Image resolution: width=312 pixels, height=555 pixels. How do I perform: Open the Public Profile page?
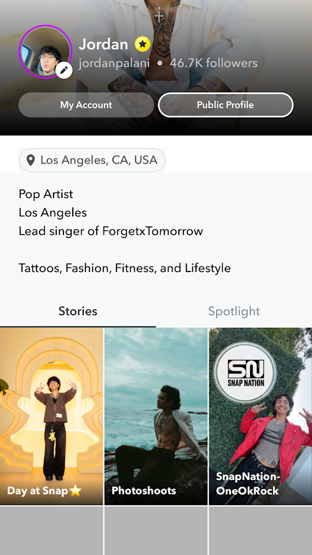(x=225, y=105)
